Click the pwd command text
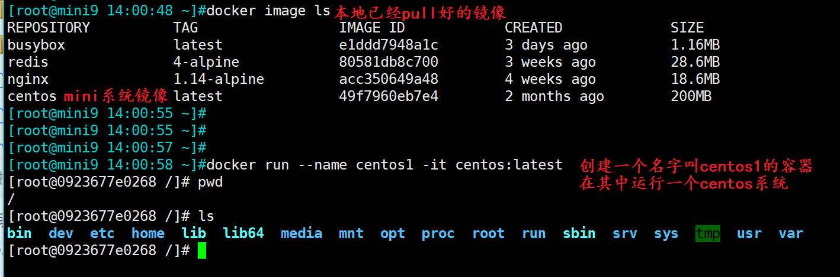Screen dimensions: 840x277 (x=210, y=182)
